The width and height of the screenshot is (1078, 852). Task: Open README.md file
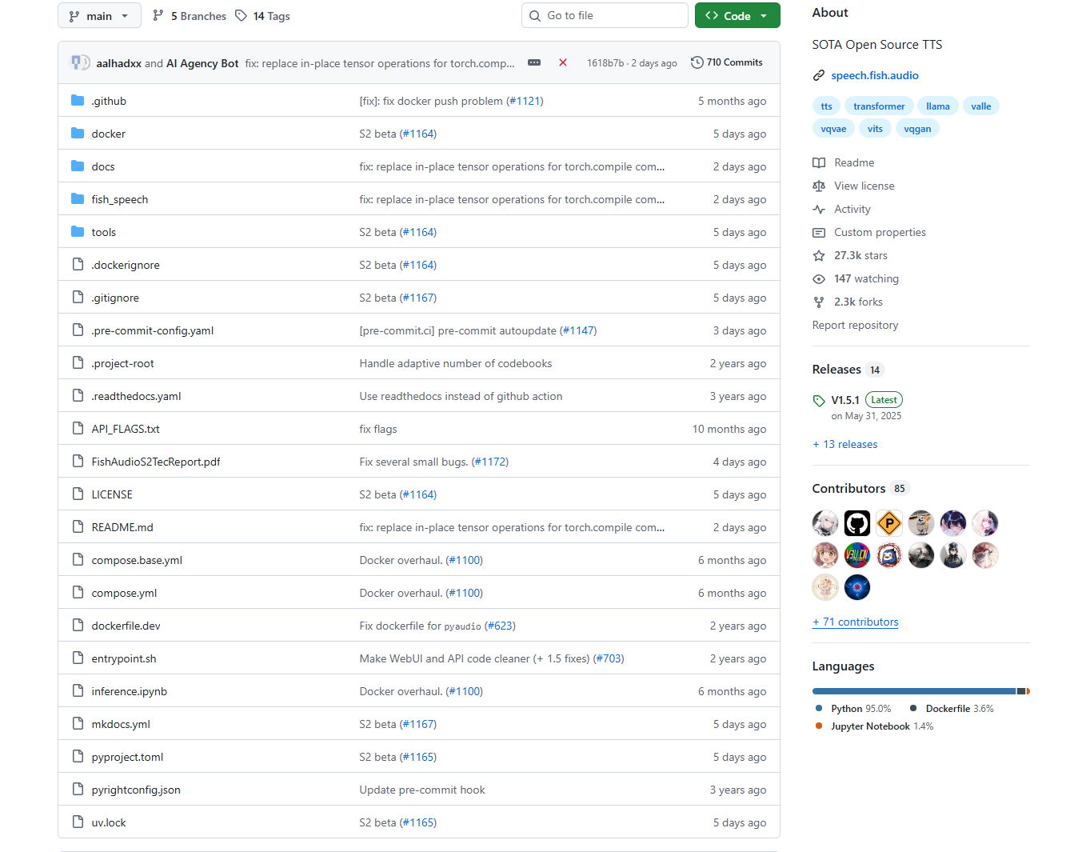122,527
